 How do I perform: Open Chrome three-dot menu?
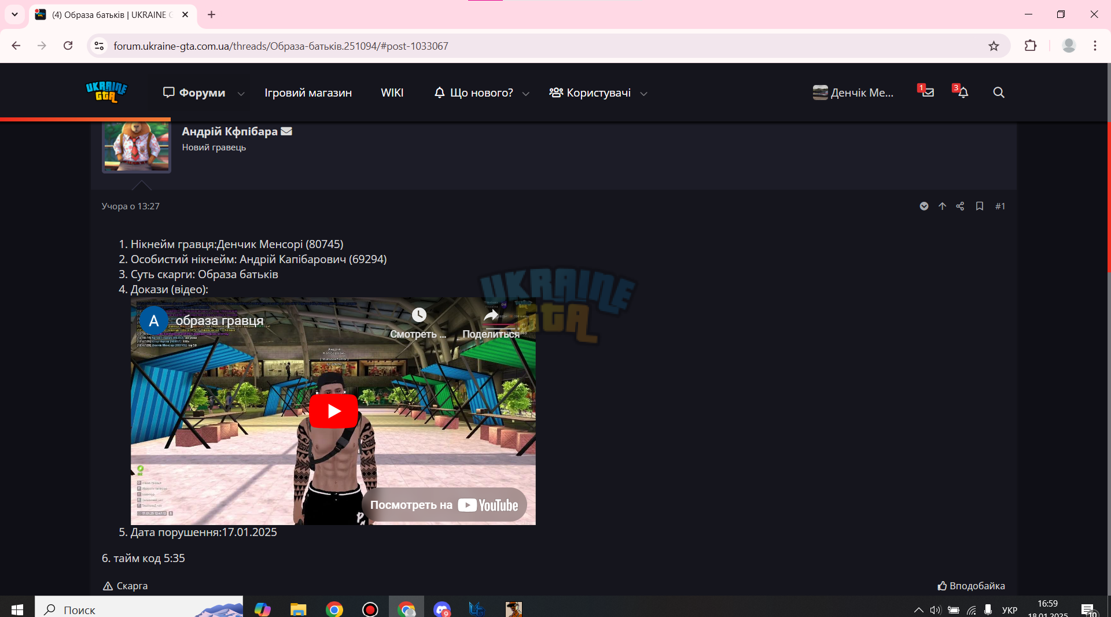pyautogui.click(x=1095, y=46)
